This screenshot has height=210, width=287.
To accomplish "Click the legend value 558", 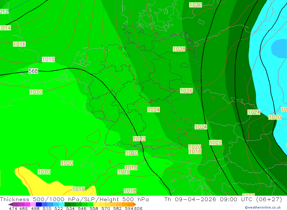I will click(x=94, y=208).
